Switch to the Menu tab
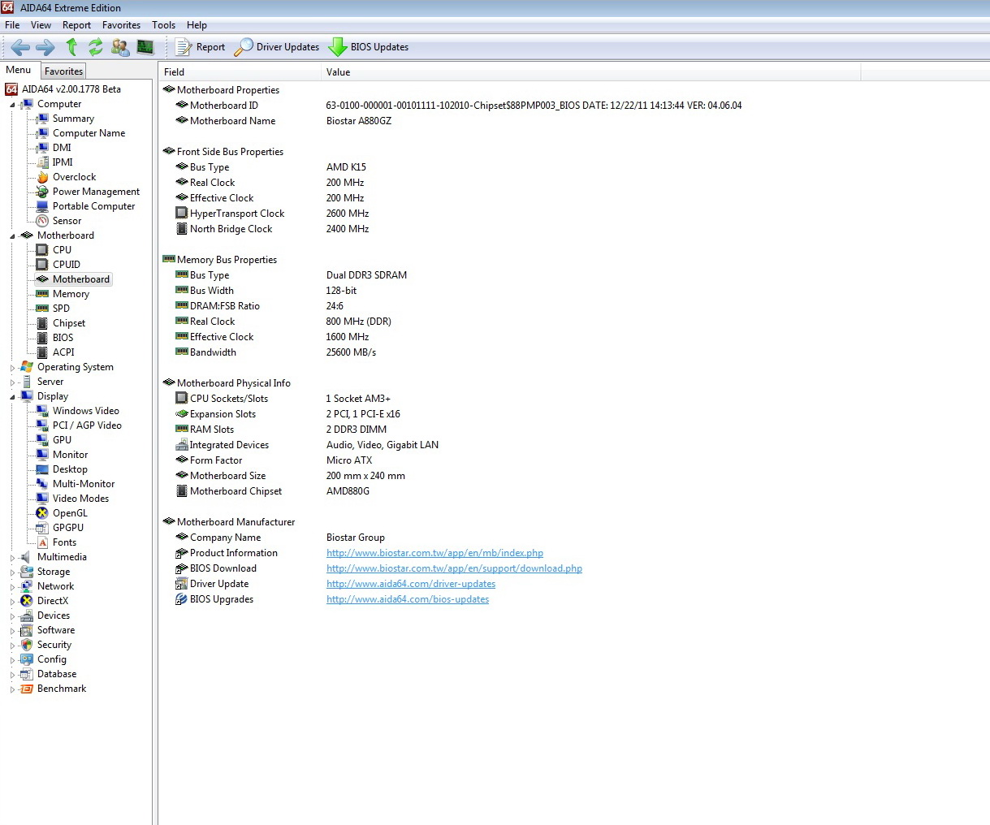 pyautogui.click(x=19, y=70)
